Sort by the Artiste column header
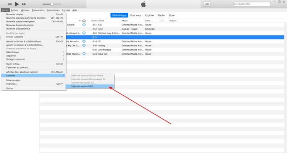 (x=101, y=21)
